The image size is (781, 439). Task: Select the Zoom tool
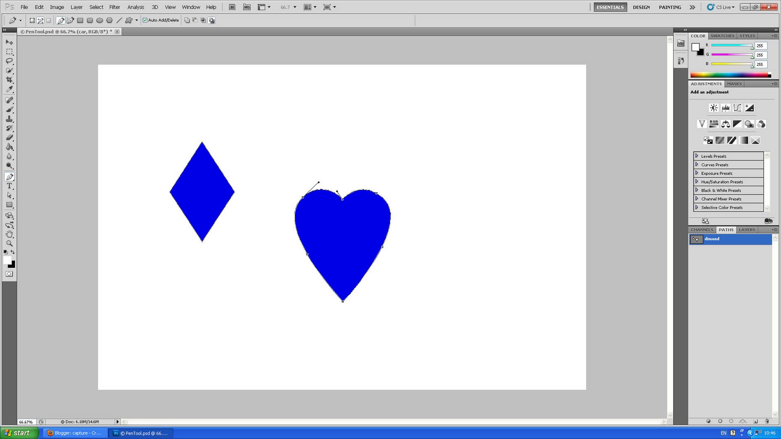[x=9, y=243]
